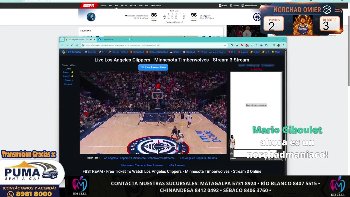The height and width of the screenshot is (197, 350).
Task: Open Los Angeles Clippers vs Minnesota Timberwolves Streams tag
Action: pos(138,158)
